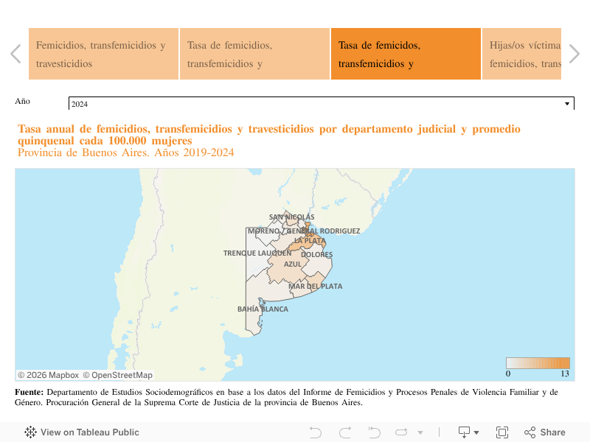Select the first 'Femicidios, transfemicidios y travesticidios' tab
This screenshot has width=590, height=442.
[x=103, y=54]
